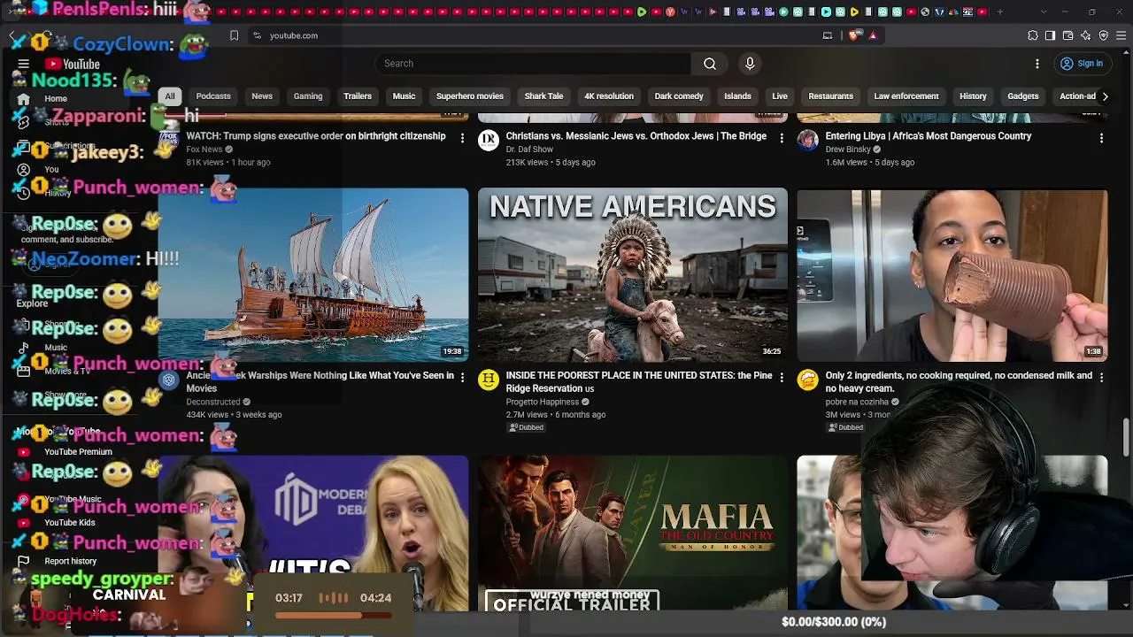Screen dimensions: 1133x637
Task: Open YouTube Premium from the sidebar
Action: tap(78, 452)
